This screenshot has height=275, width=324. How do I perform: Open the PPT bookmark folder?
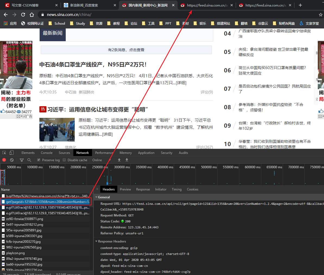pyautogui.click(x=165, y=23)
